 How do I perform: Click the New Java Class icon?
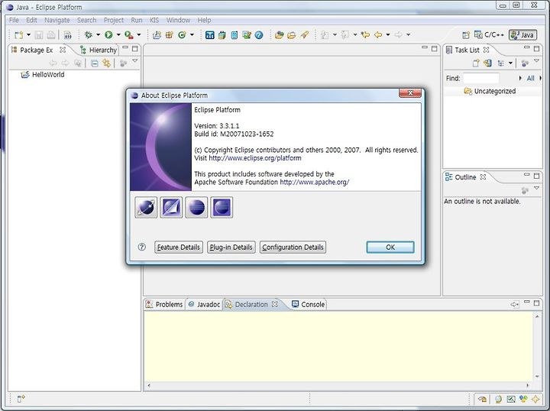tap(182, 34)
